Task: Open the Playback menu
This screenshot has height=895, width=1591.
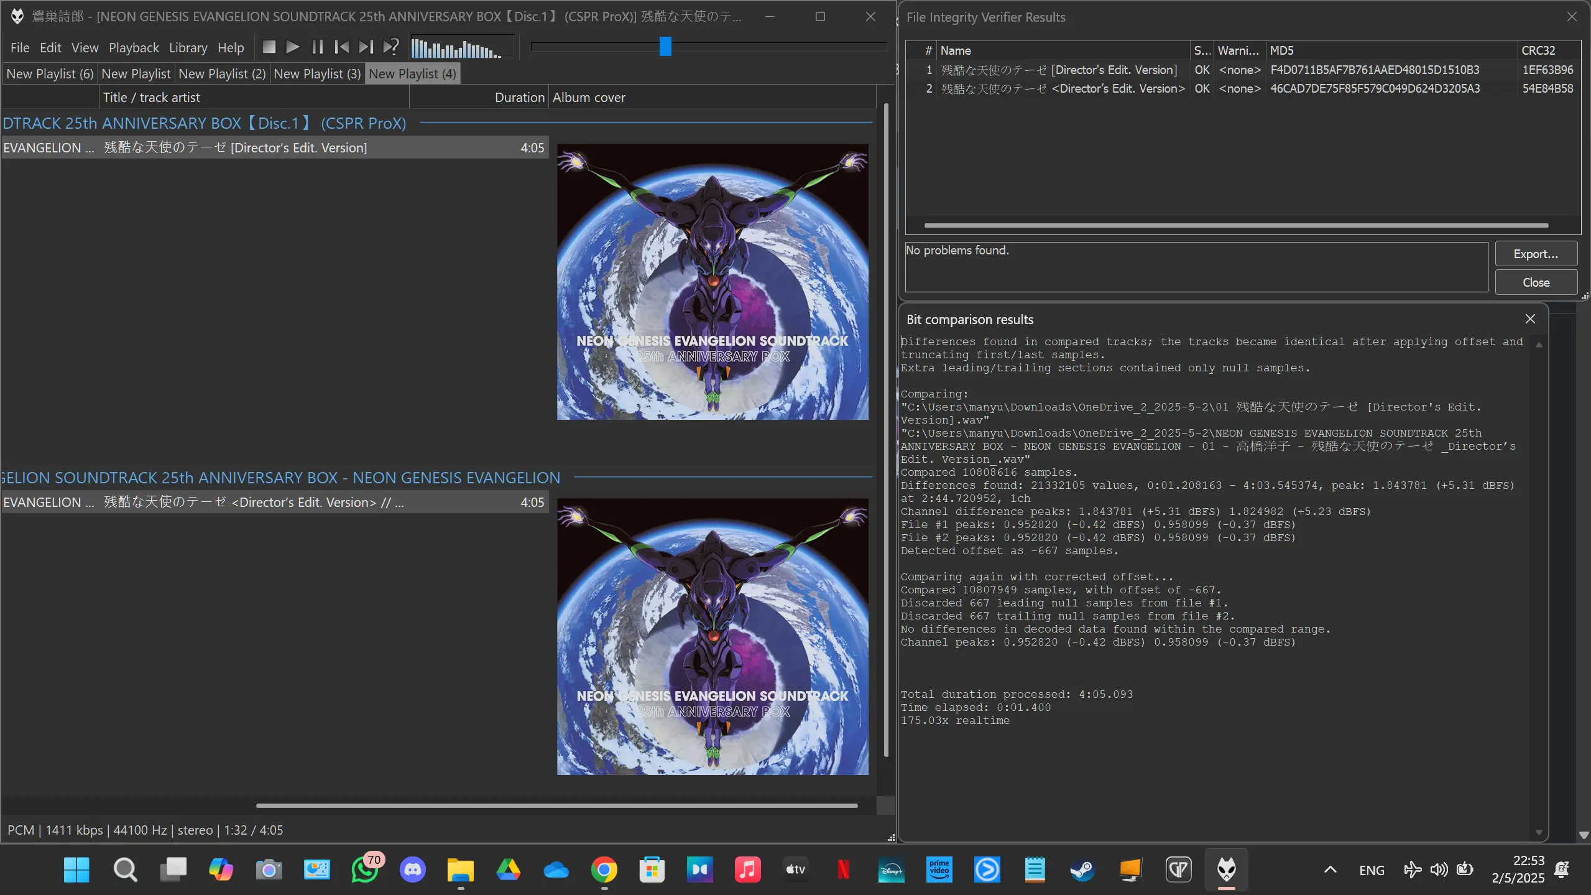Action: tap(134, 48)
